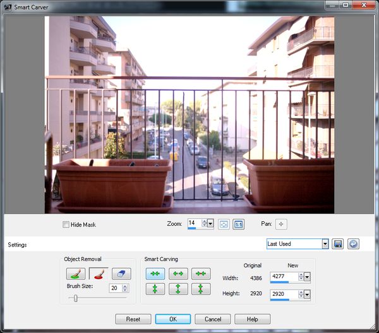This screenshot has width=379, height=333.
Task: Click the Reset button
Action: (x=133, y=319)
